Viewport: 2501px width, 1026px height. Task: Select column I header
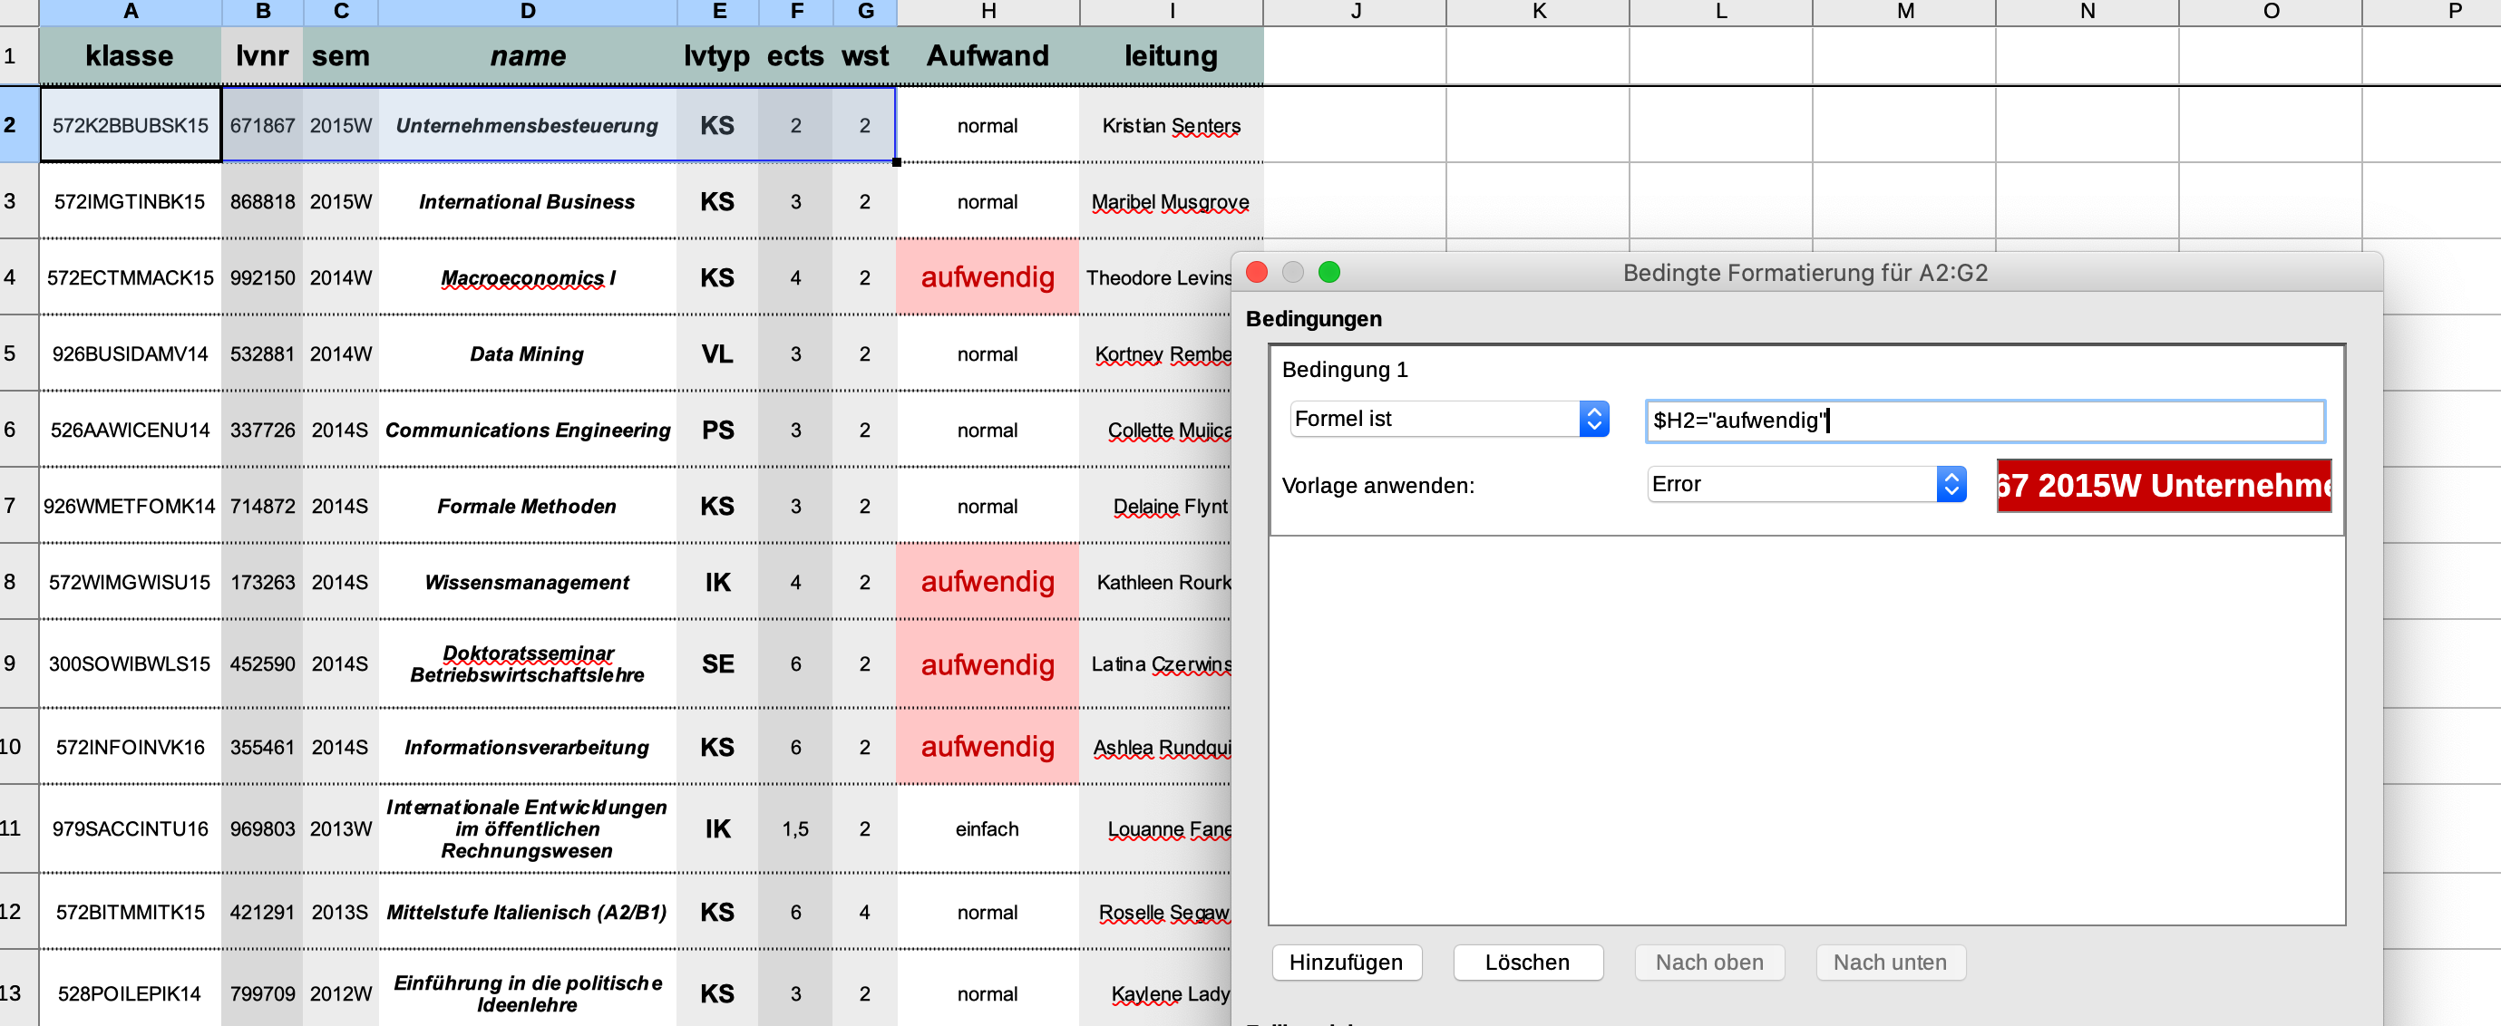[1171, 12]
